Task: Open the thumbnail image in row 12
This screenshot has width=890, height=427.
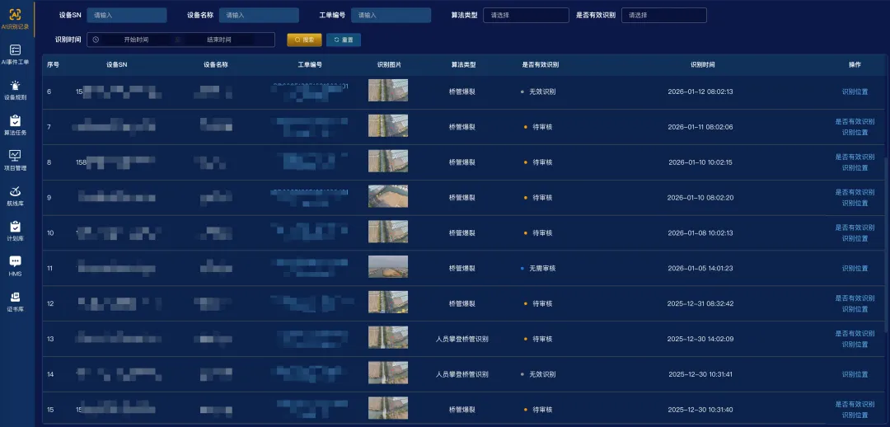Action: point(387,302)
